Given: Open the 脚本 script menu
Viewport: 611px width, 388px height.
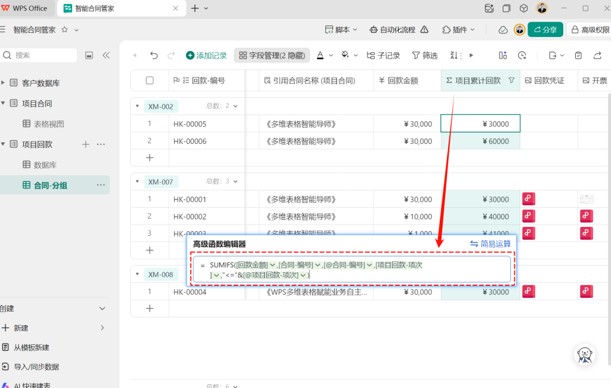Looking at the screenshot, I should [x=341, y=30].
